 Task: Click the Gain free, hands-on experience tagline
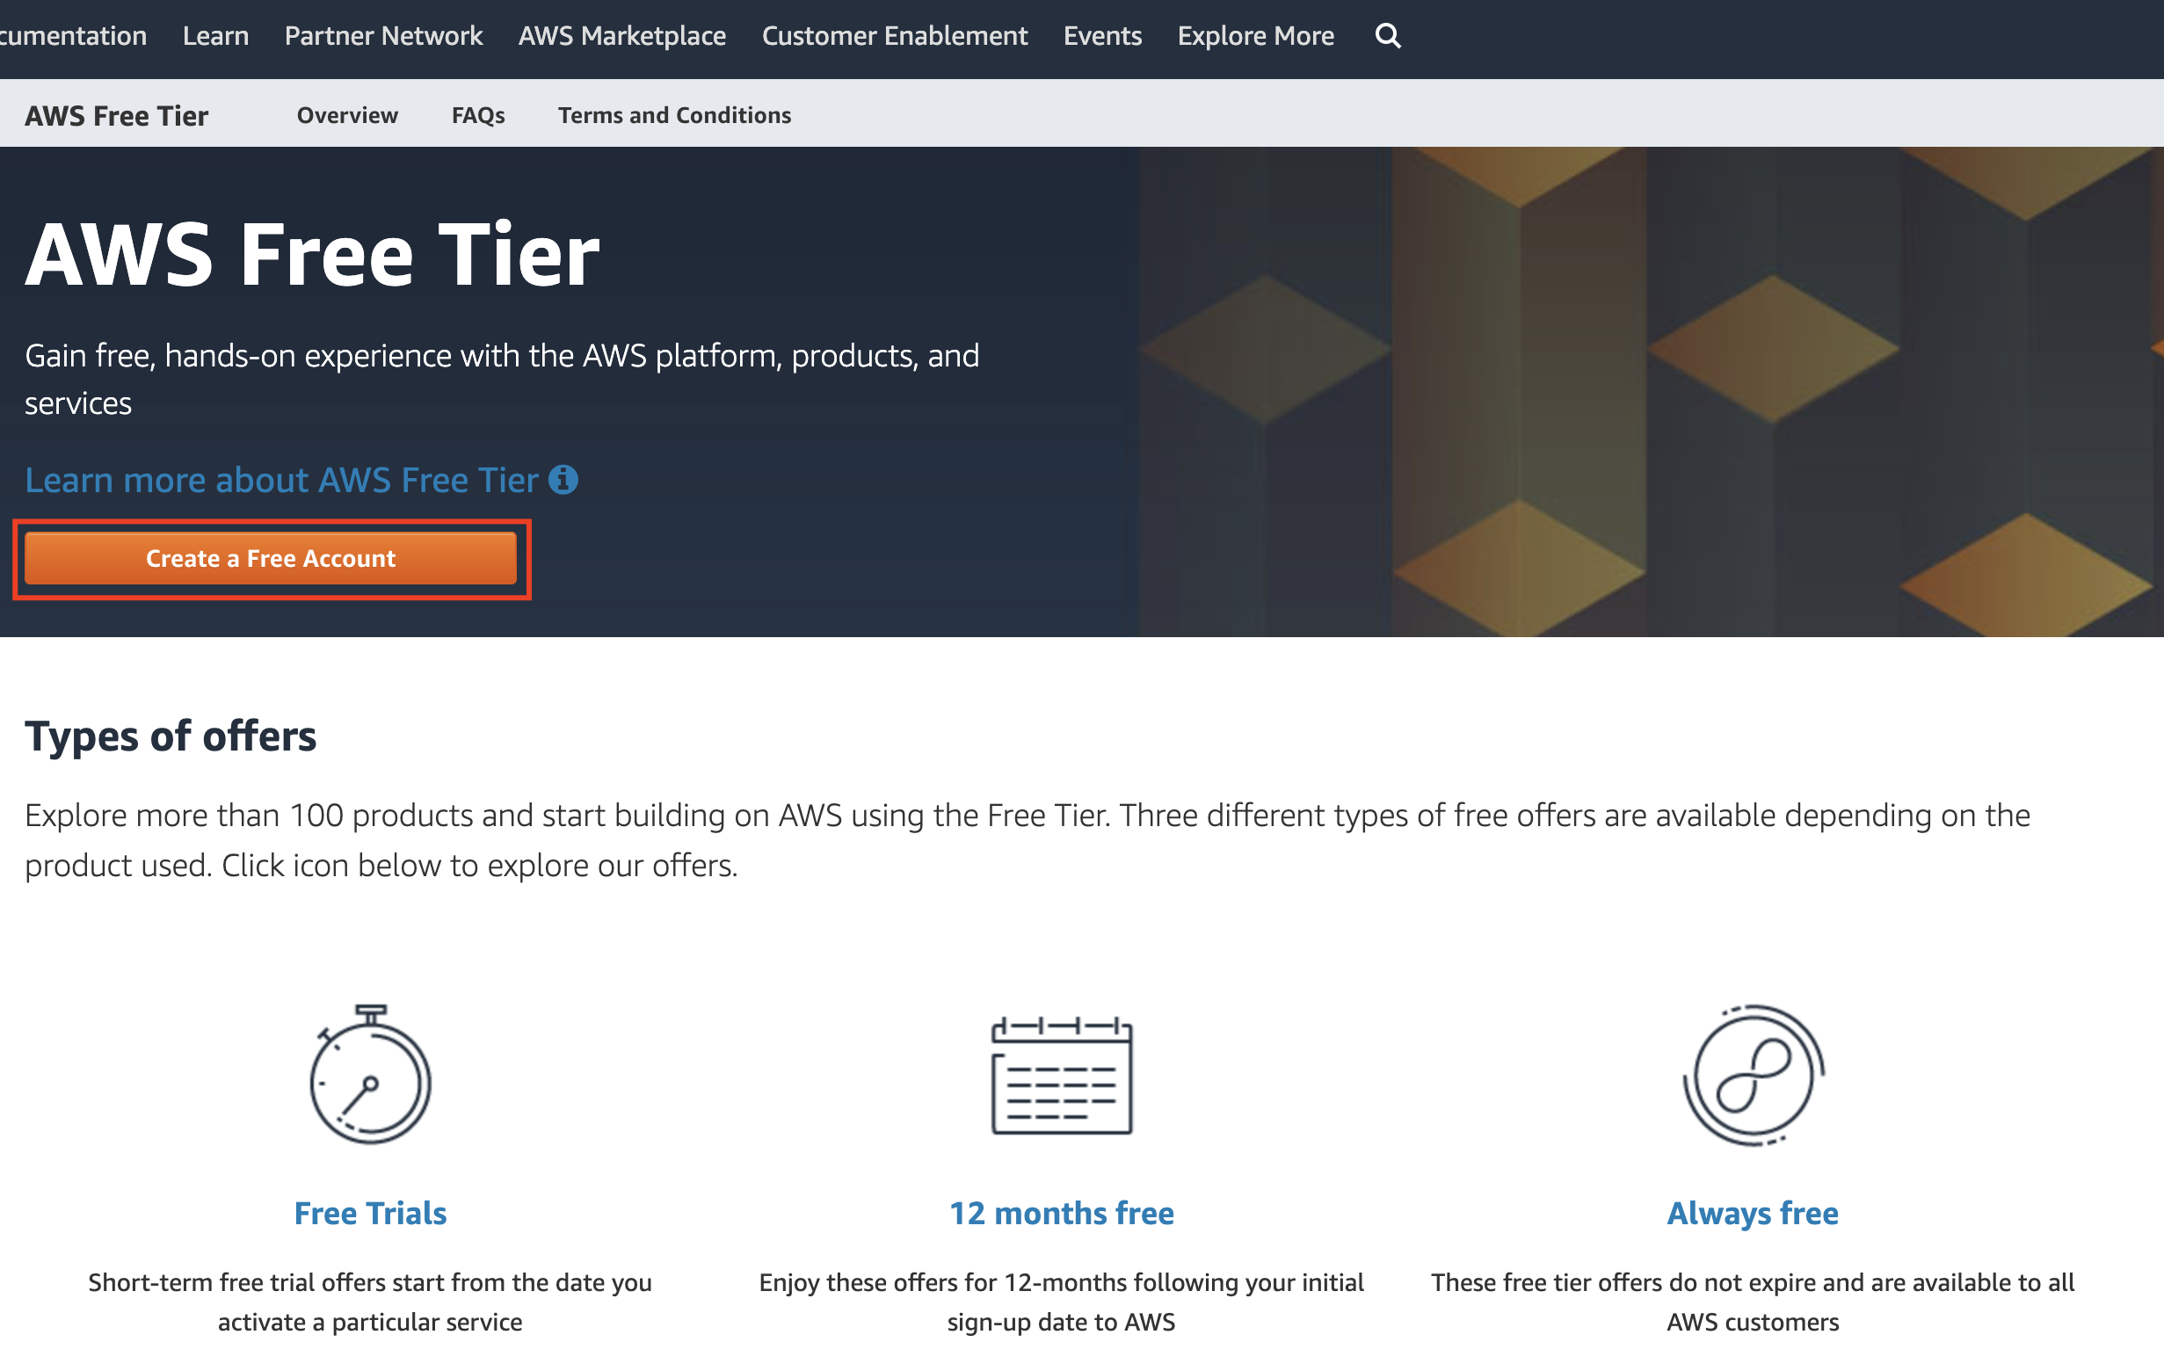[502, 379]
